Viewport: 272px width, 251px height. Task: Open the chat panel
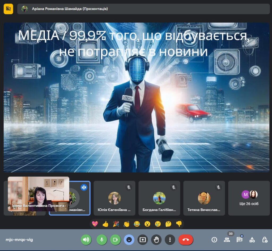coord(239,240)
